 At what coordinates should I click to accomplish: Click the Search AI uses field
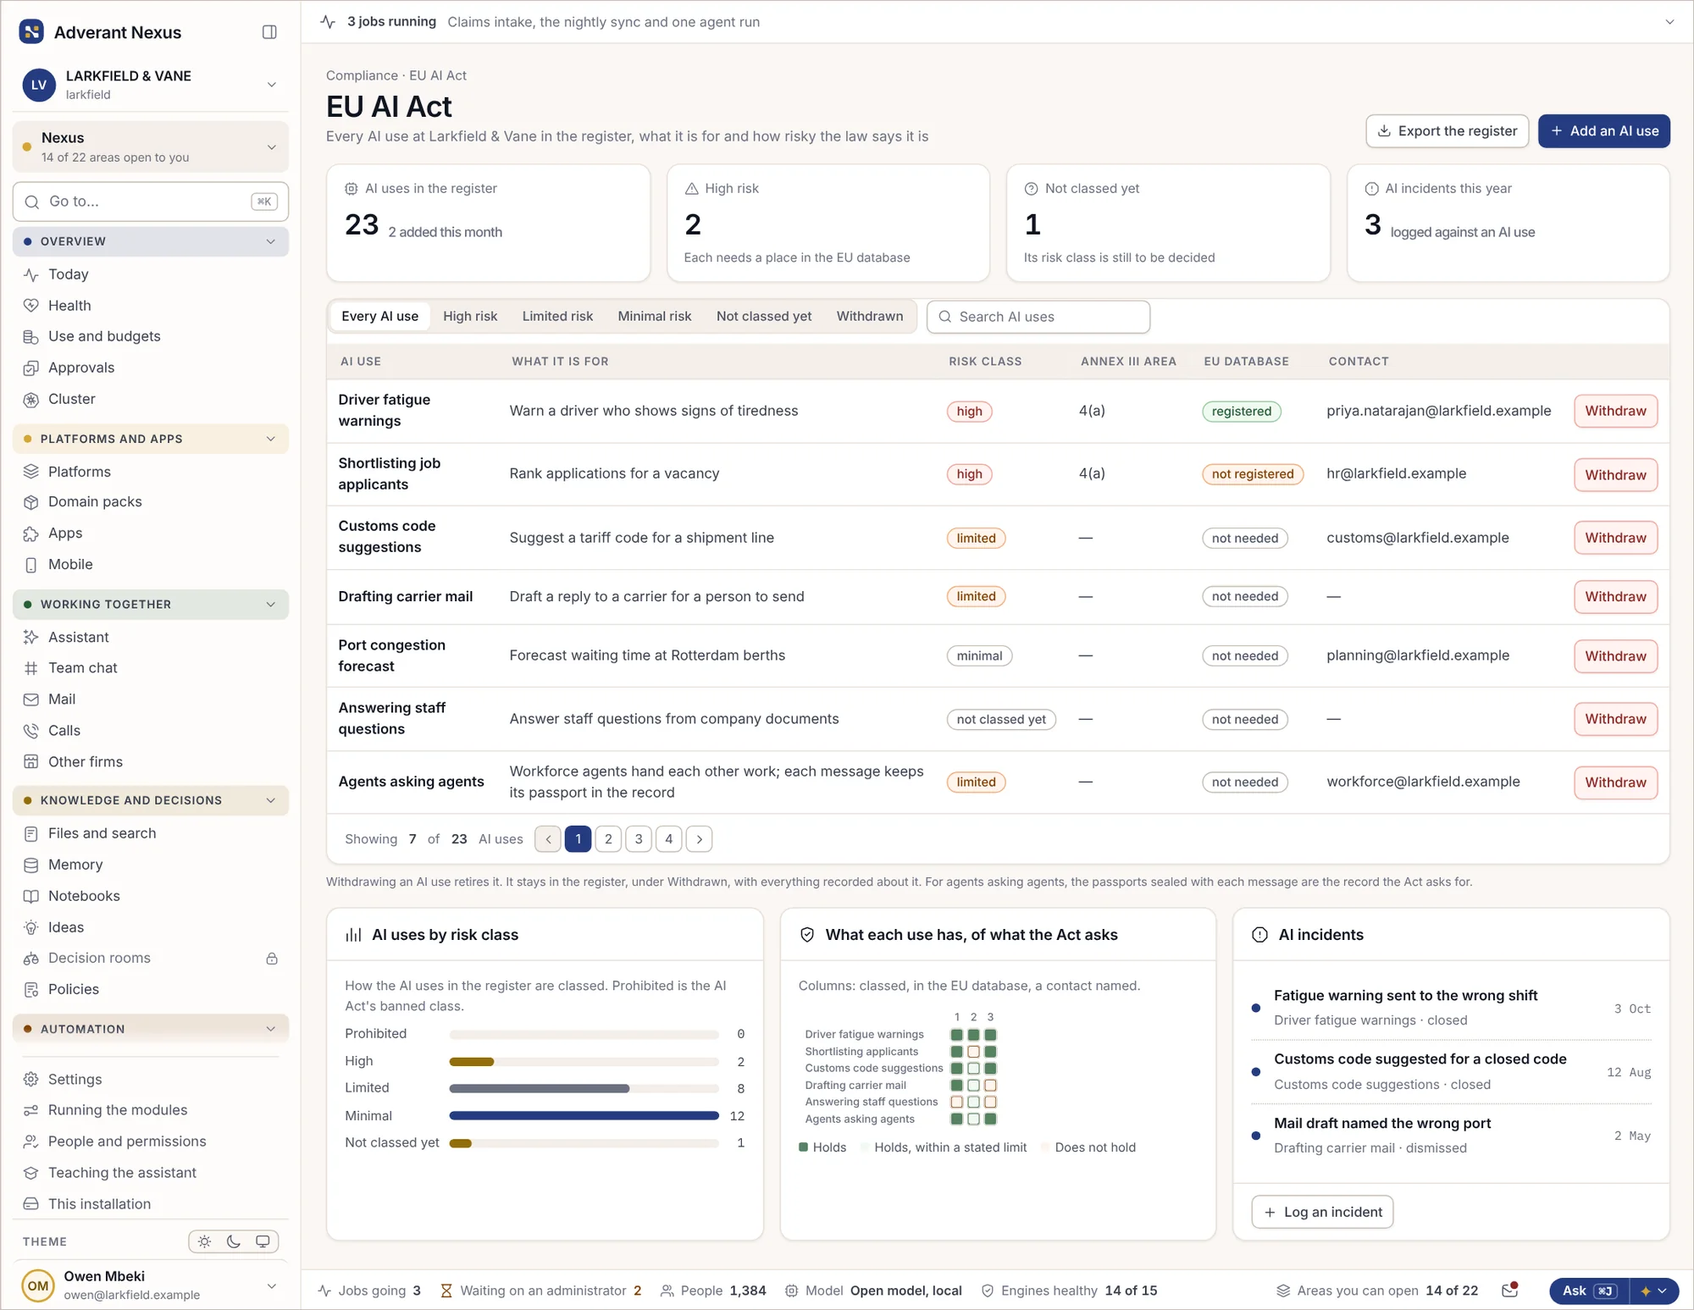coord(1038,317)
